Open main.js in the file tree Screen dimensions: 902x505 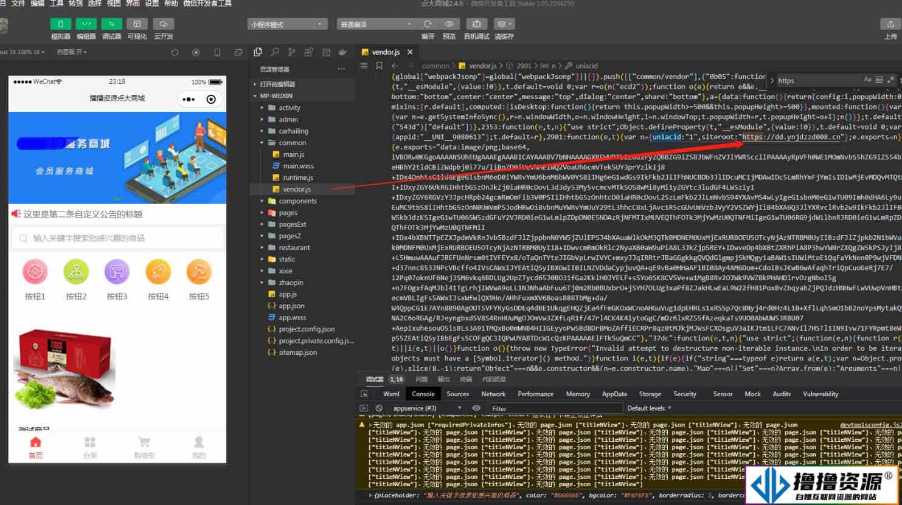(x=303, y=154)
